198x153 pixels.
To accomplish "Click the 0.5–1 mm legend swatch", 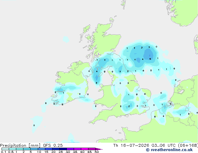I will pos(12,149).
